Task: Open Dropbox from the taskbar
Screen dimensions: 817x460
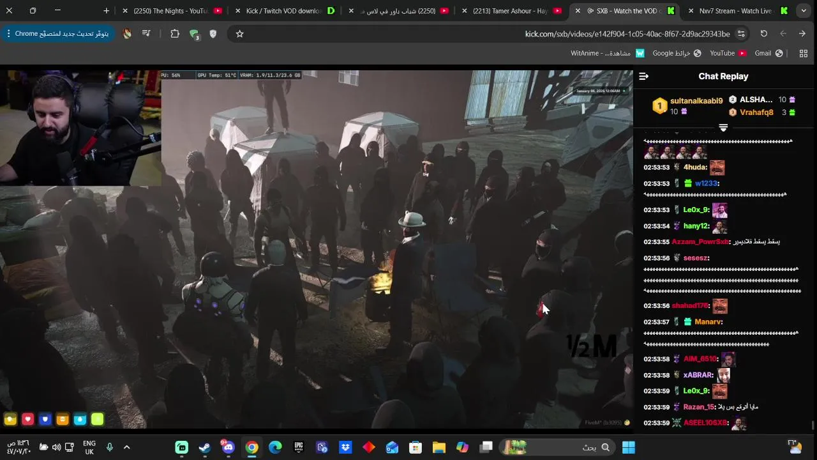Action: [345, 447]
